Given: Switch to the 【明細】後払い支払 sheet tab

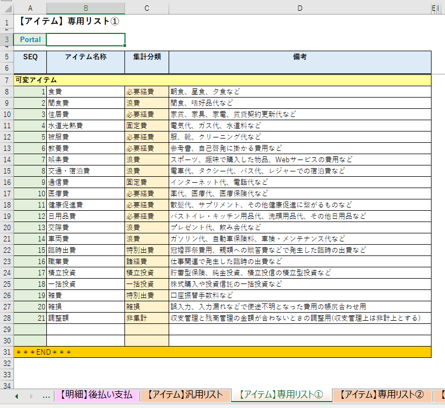Looking at the screenshot, I should click(x=96, y=395).
